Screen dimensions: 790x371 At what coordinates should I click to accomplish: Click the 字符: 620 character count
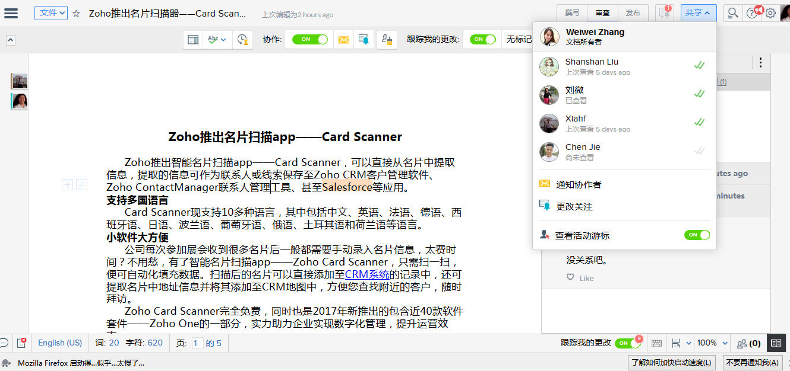[x=144, y=343]
